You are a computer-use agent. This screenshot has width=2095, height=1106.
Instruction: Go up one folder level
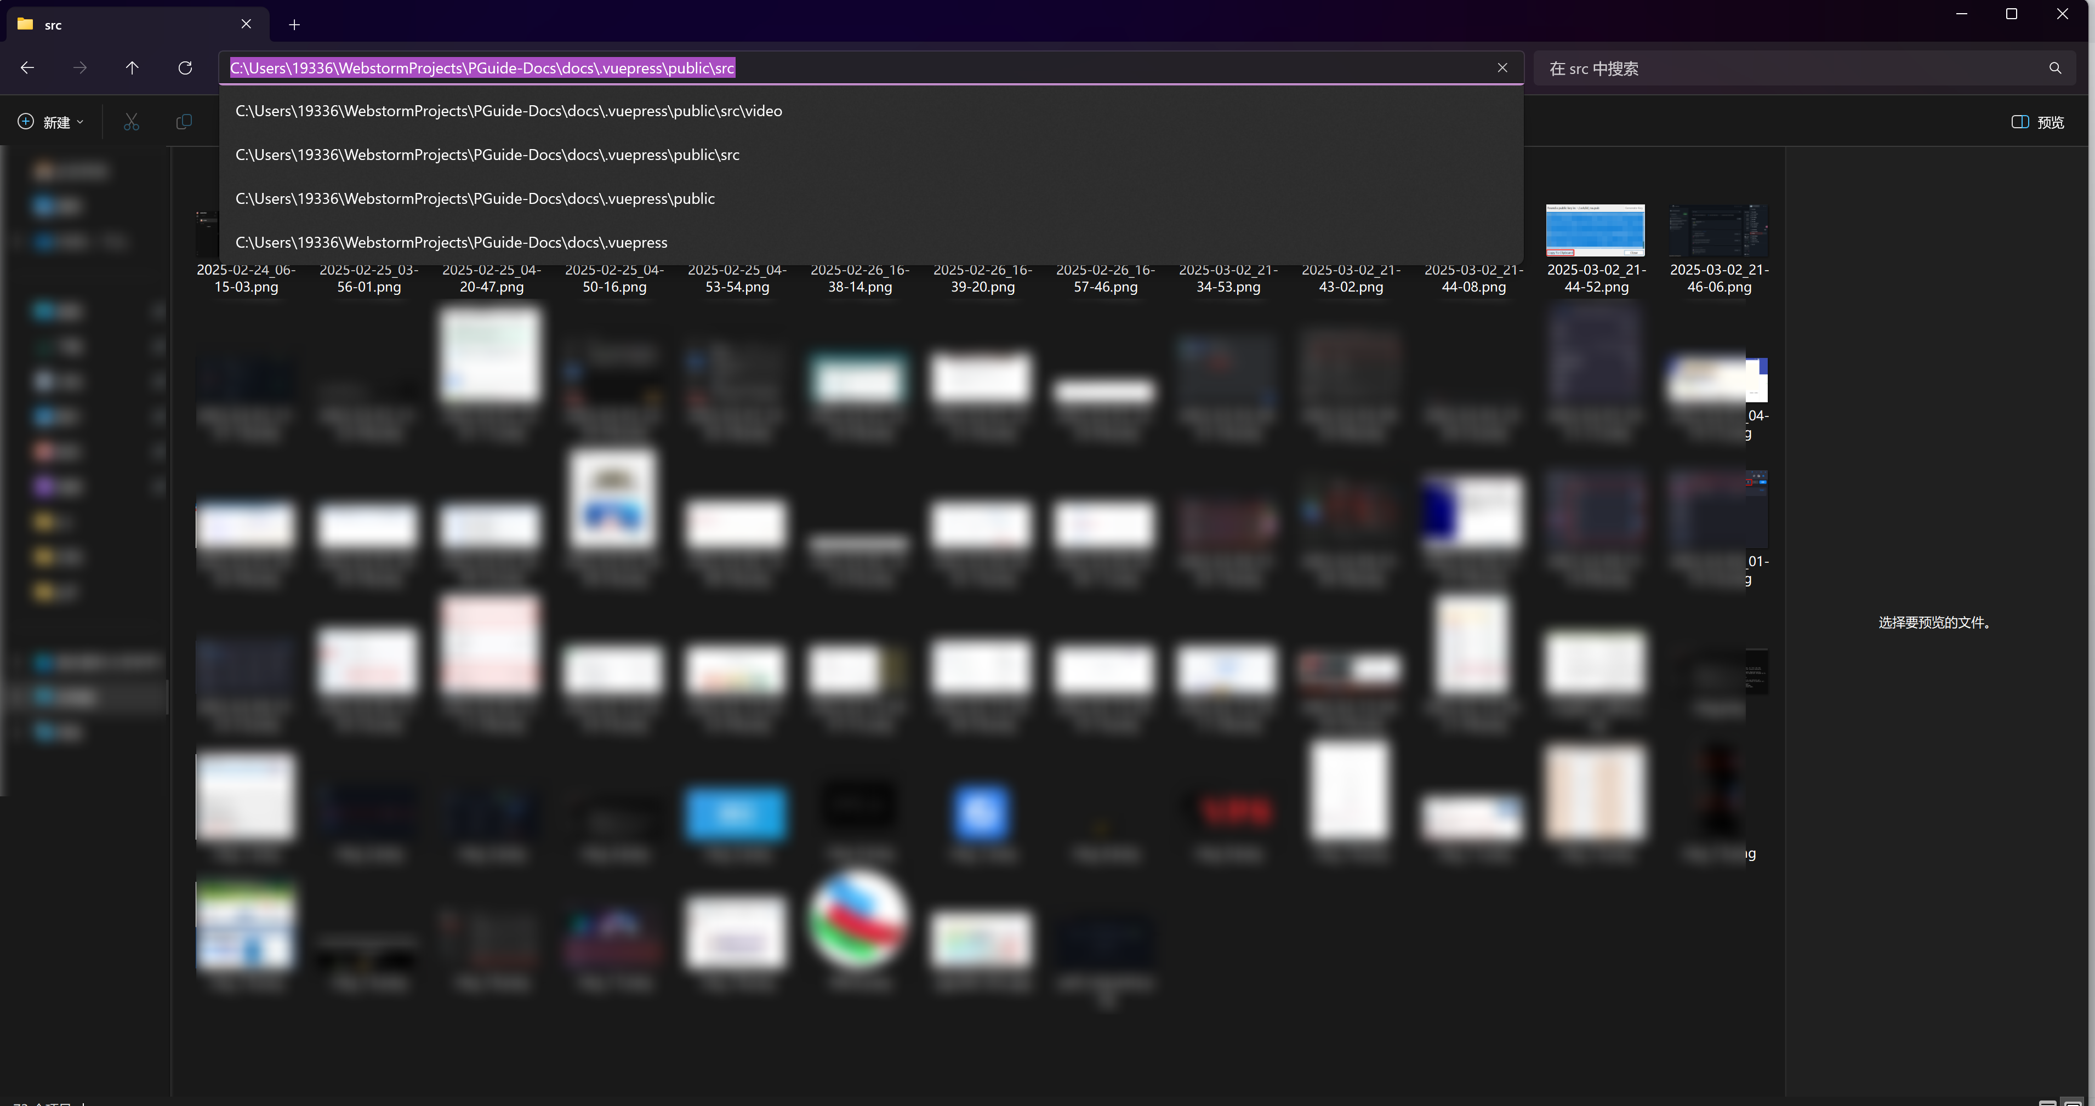132,69
